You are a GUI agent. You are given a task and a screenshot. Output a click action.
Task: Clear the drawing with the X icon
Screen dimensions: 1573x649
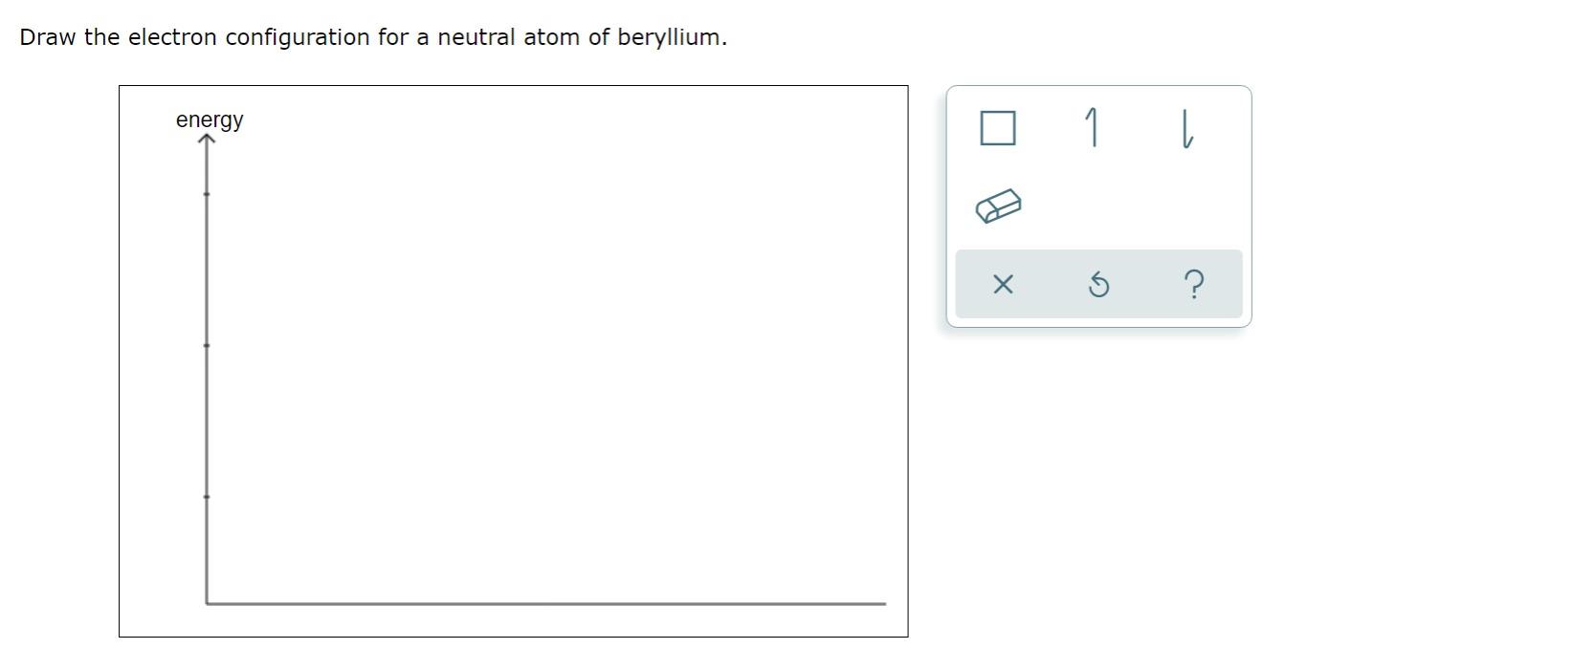click(x=1003, y=284)
